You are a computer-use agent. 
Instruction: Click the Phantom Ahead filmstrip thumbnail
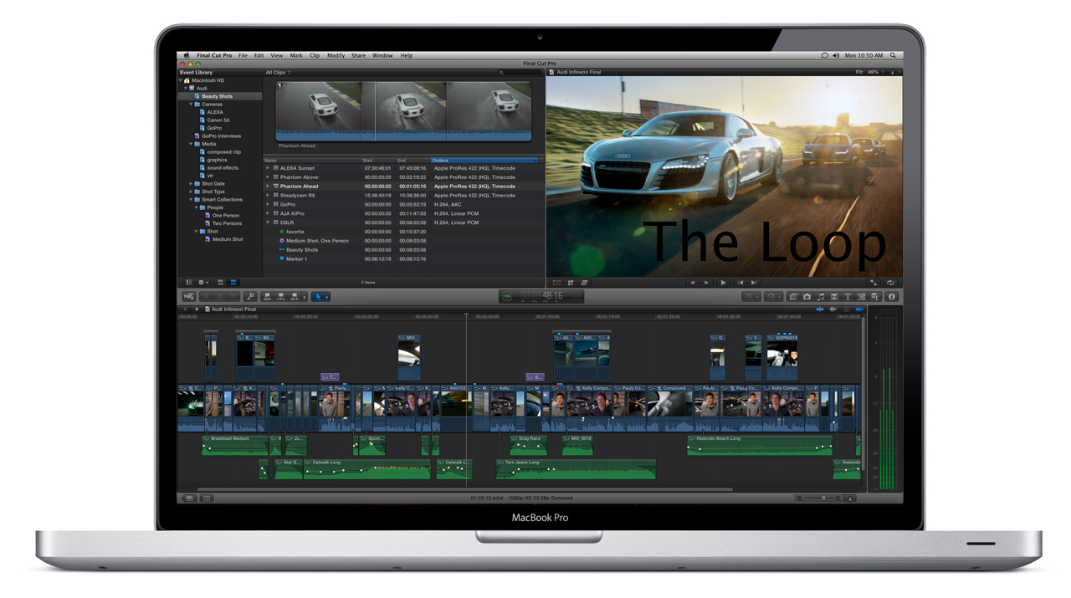pyautogui.click(x=403, y=110)
